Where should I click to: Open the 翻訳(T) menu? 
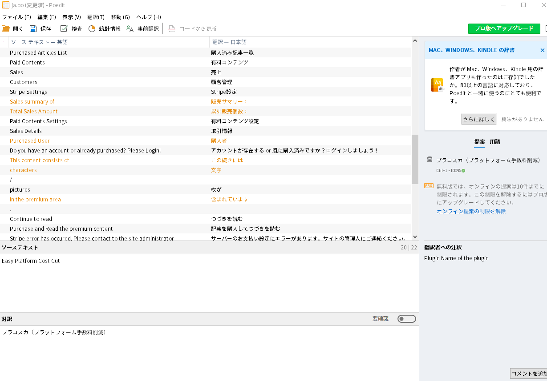96,17
